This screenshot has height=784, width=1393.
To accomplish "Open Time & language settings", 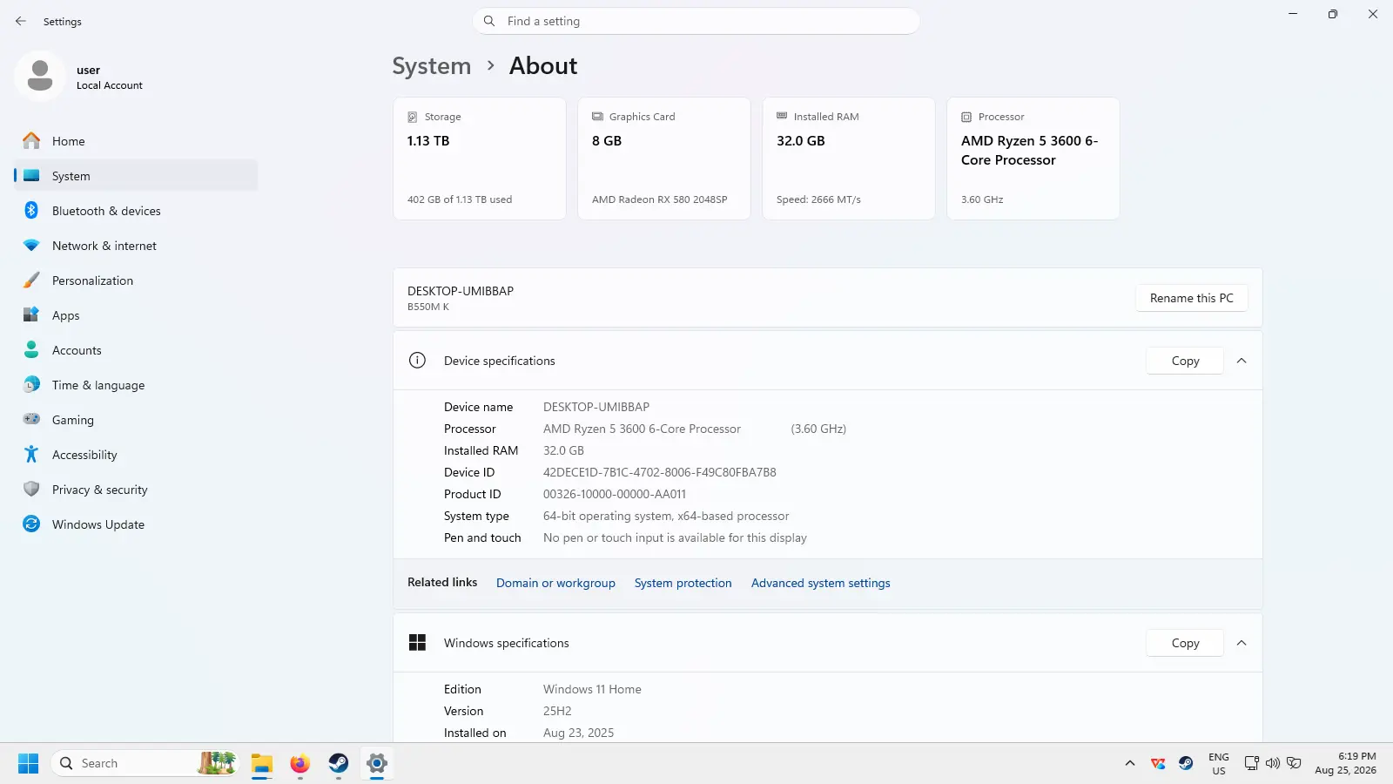I will coord(136,385).
